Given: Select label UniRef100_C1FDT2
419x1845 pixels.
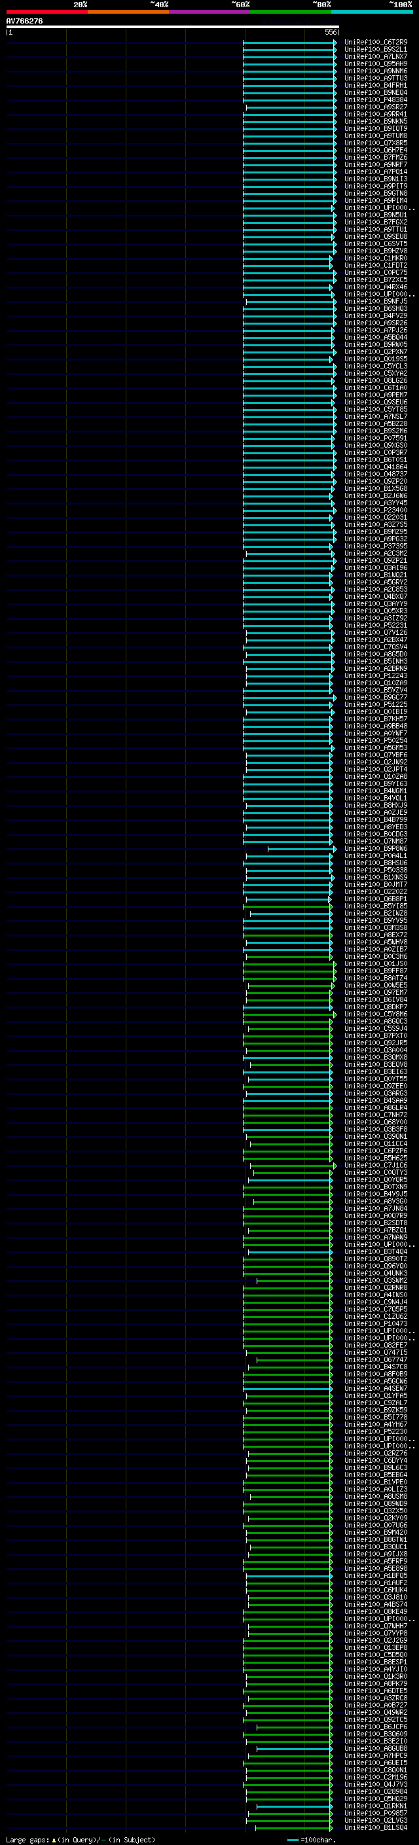Looking at the screenshot, I should [375, 265].
